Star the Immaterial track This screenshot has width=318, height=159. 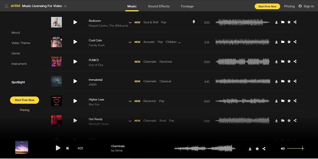pyautogui.click(x=289, y=81)
